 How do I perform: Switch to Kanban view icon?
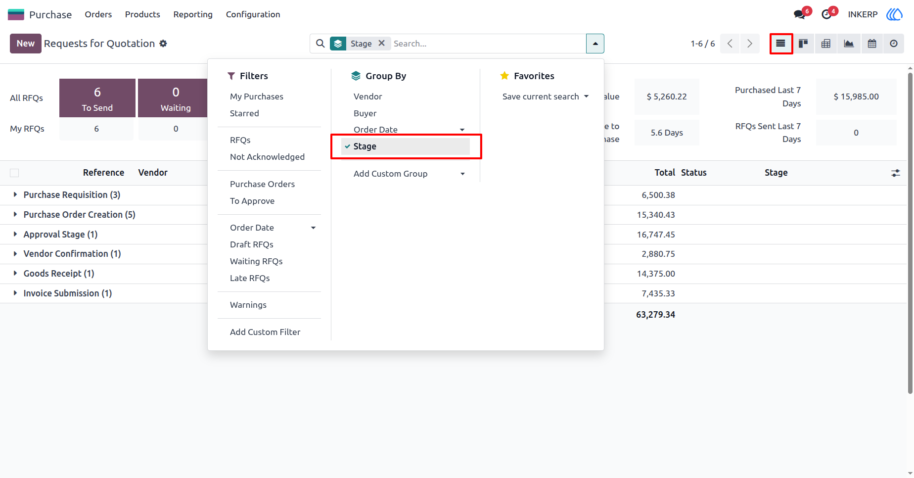(x=803, y=44)
